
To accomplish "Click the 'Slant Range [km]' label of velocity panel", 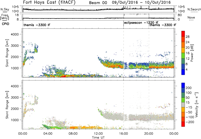I will 7,105.
